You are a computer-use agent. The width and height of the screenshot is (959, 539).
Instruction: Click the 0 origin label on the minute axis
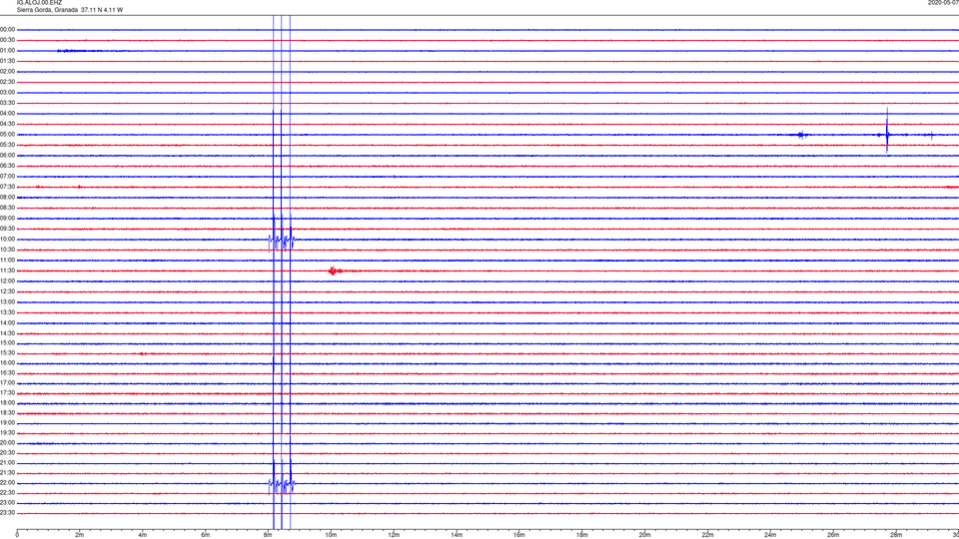(x=17, y=535)
